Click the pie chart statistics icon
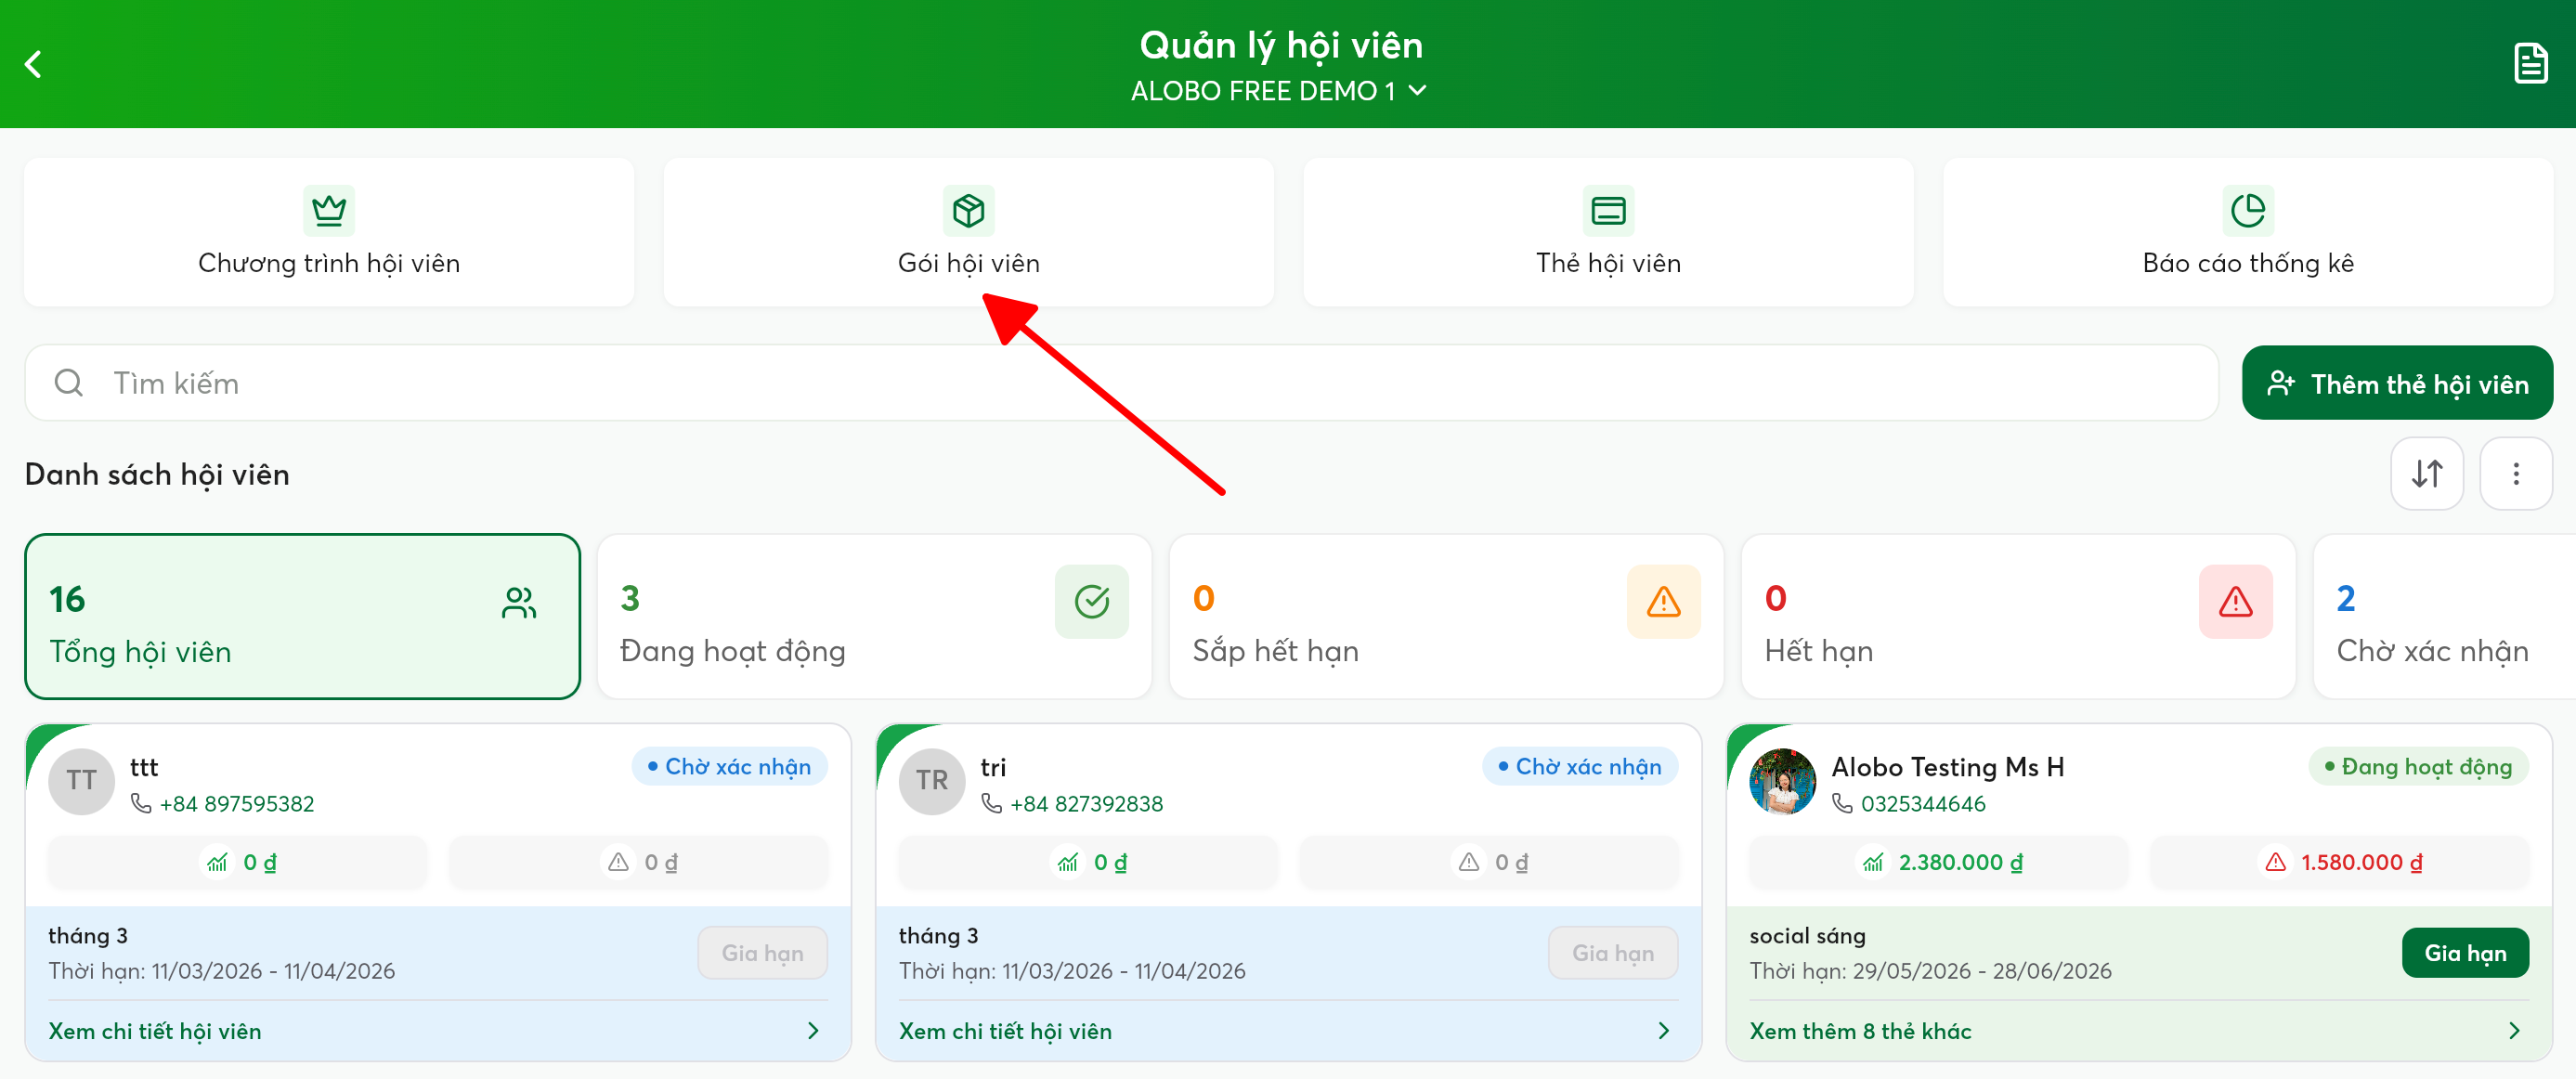The height and width of the screenshot is (1079, 2576). tap(2248, 210)
